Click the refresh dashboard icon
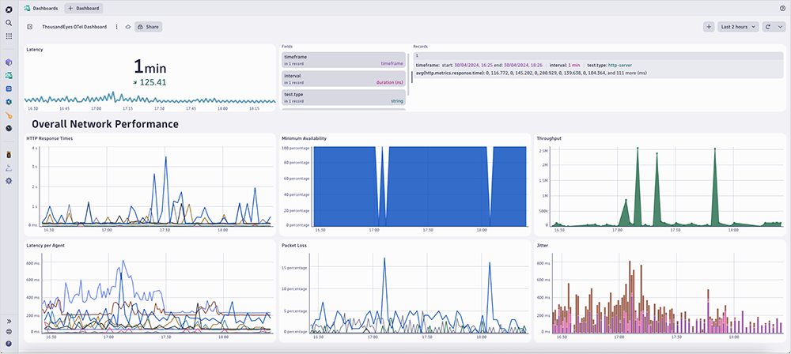791x354 pixels. point(769,26)
